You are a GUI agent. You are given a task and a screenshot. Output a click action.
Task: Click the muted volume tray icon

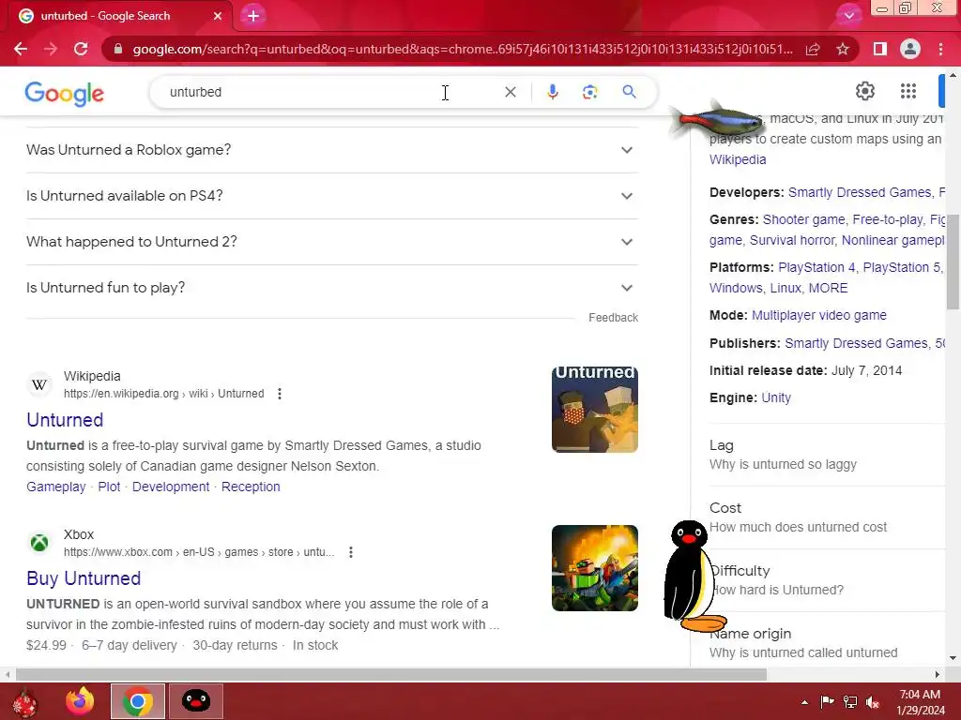(873, 702)
